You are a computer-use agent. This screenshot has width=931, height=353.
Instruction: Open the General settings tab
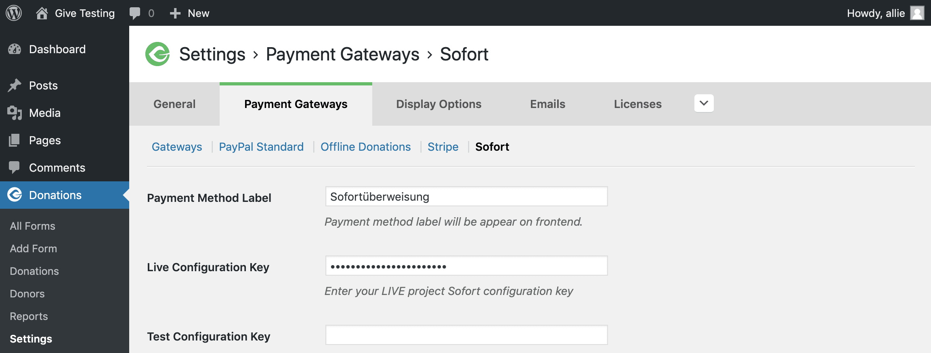tap(174, 104)
